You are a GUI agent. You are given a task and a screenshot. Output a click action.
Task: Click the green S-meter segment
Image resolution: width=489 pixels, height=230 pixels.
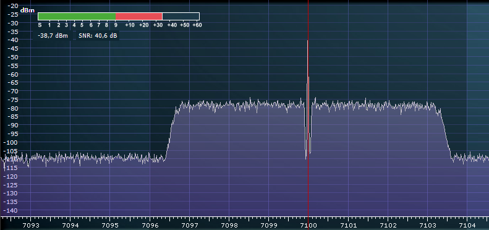pyautogui.click(x=77, y=16)
